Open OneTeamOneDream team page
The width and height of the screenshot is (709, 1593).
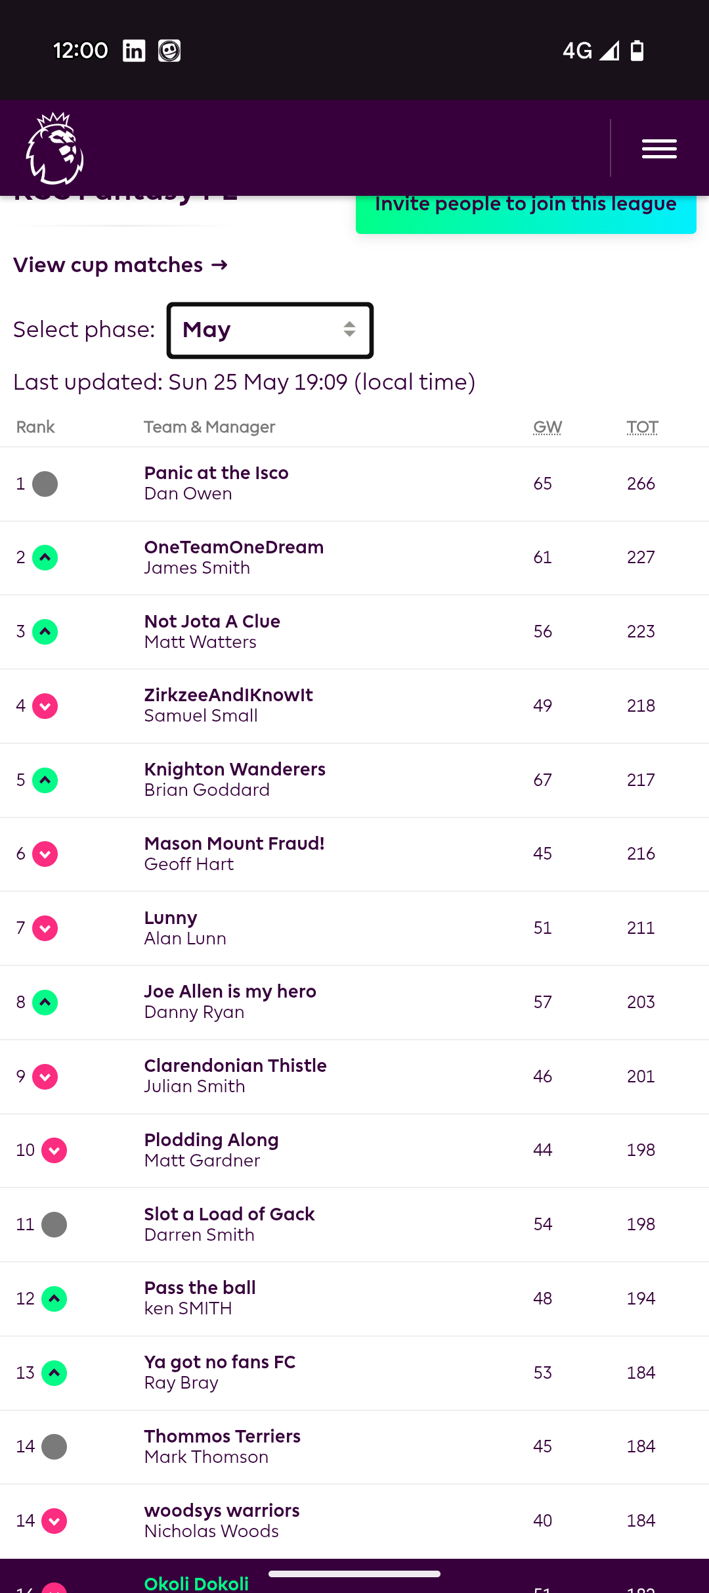(x=234, y=547)
